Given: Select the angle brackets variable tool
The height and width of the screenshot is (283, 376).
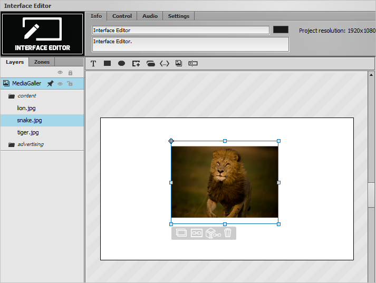Looking at the screenshot, I should (165, 63).
